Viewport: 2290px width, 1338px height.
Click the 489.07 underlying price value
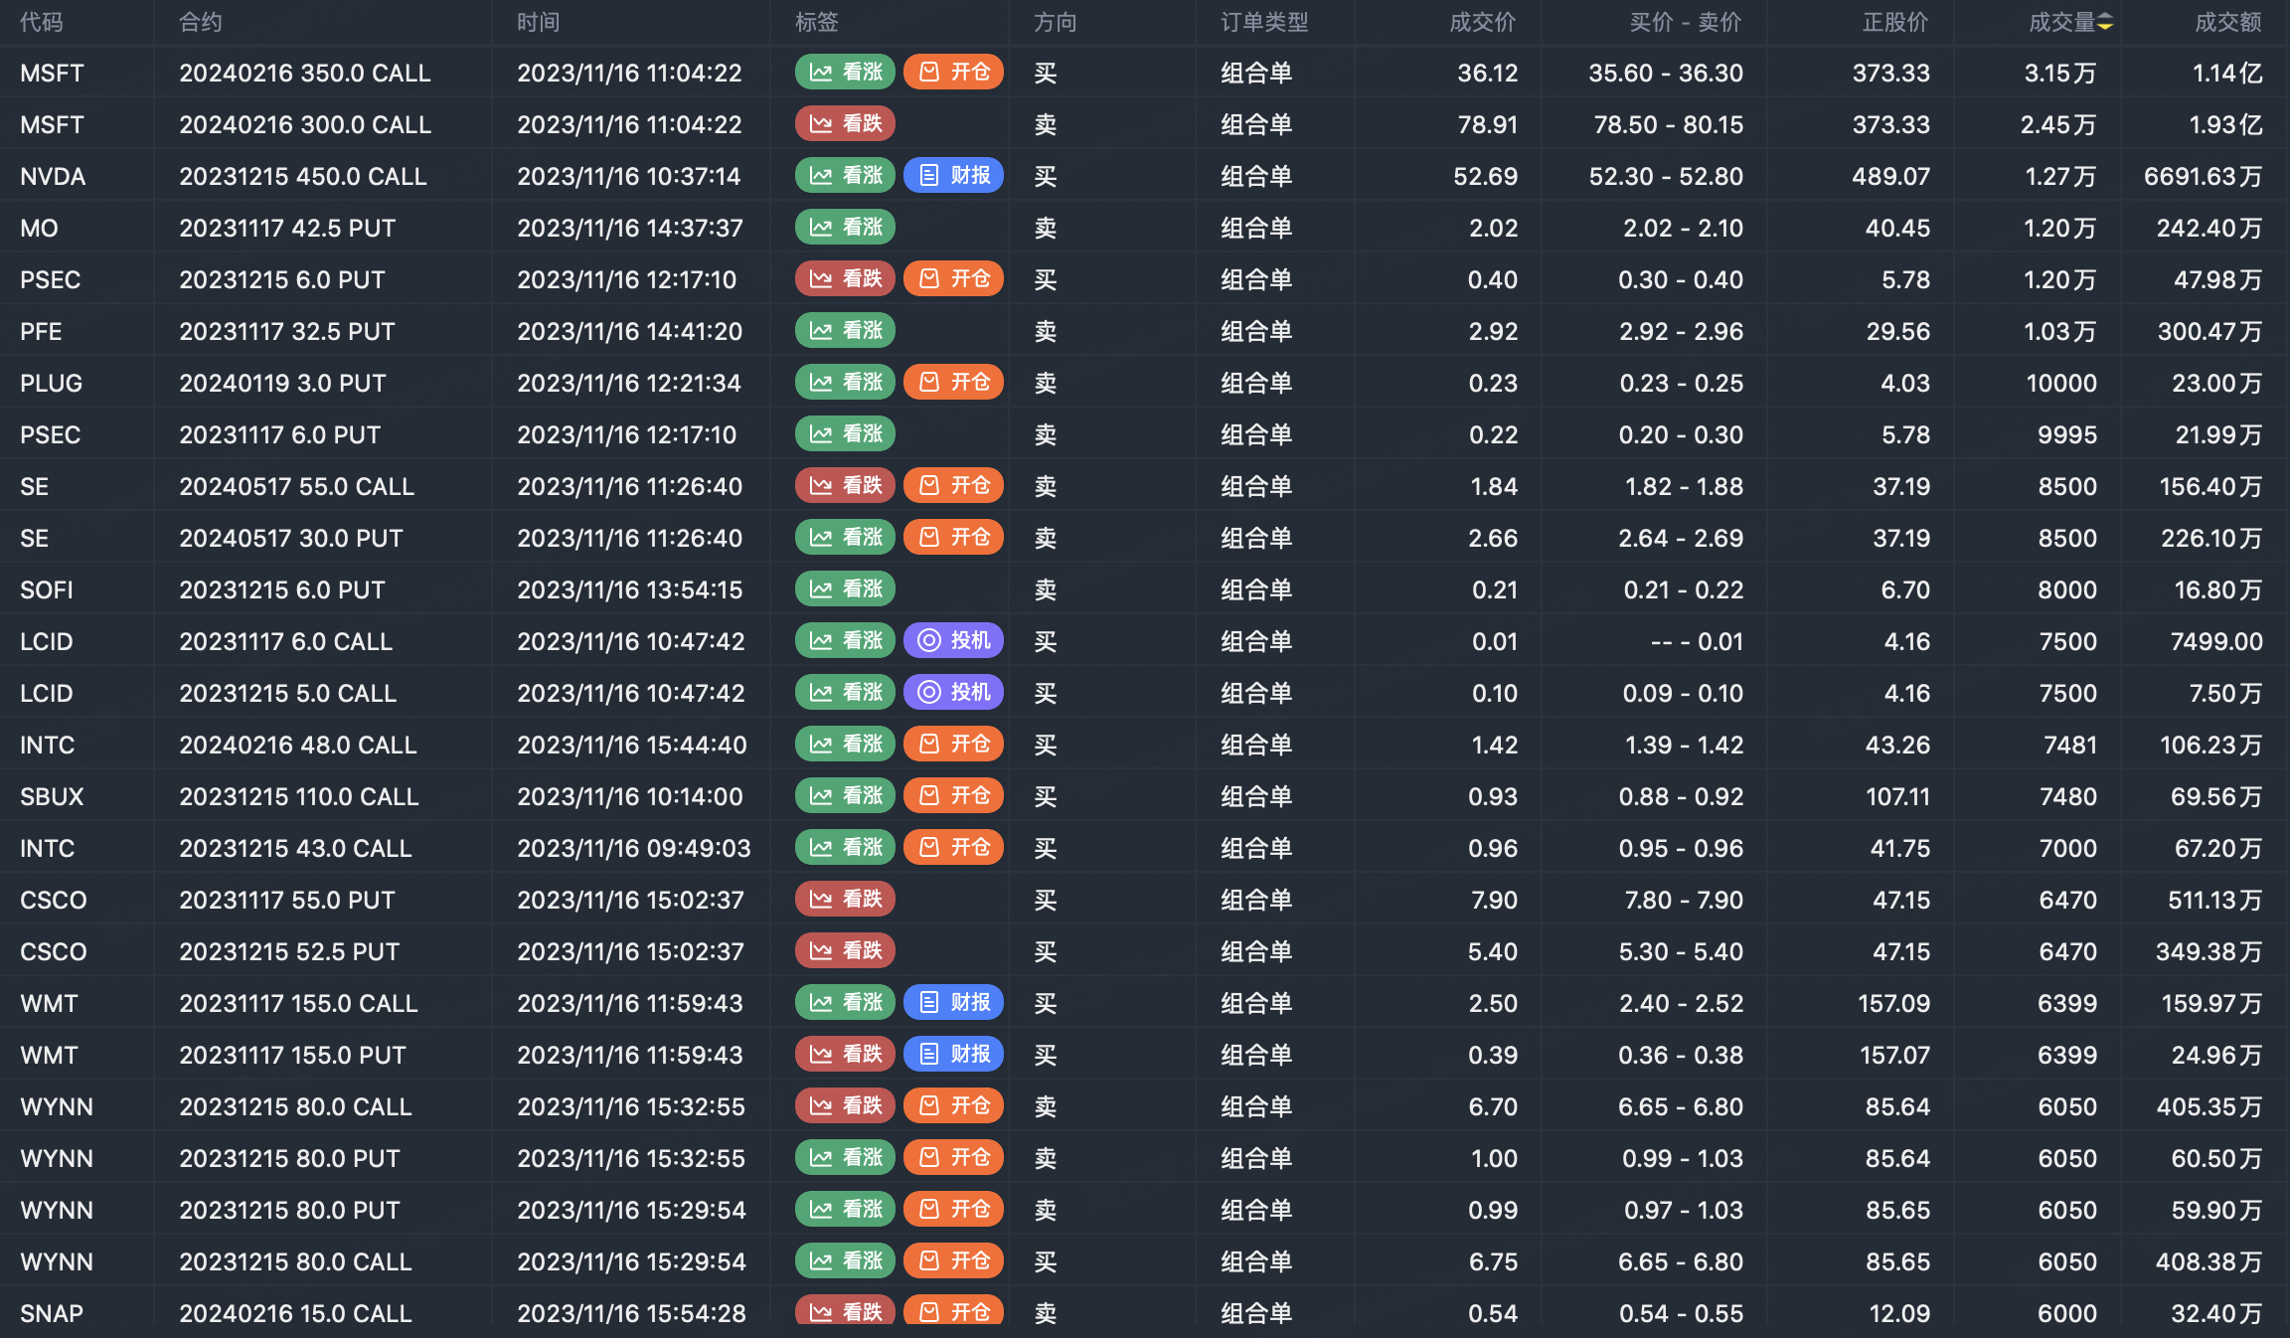[1890, 176]
